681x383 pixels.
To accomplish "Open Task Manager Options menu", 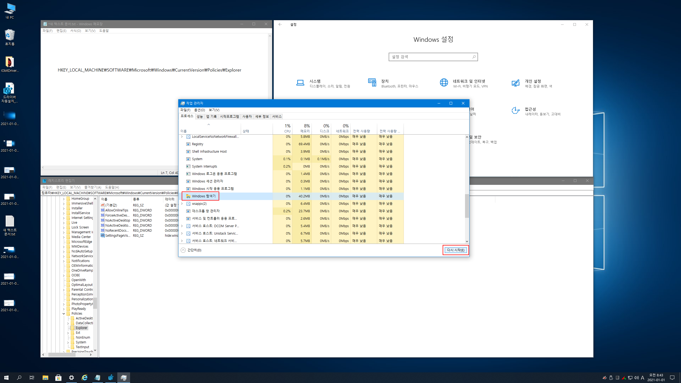I will point(199,110).
